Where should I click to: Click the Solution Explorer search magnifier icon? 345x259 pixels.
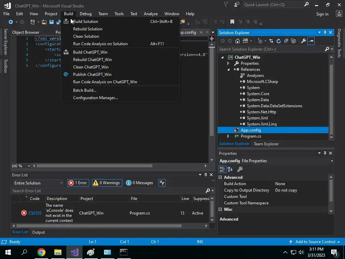click(x=327, y=49)
